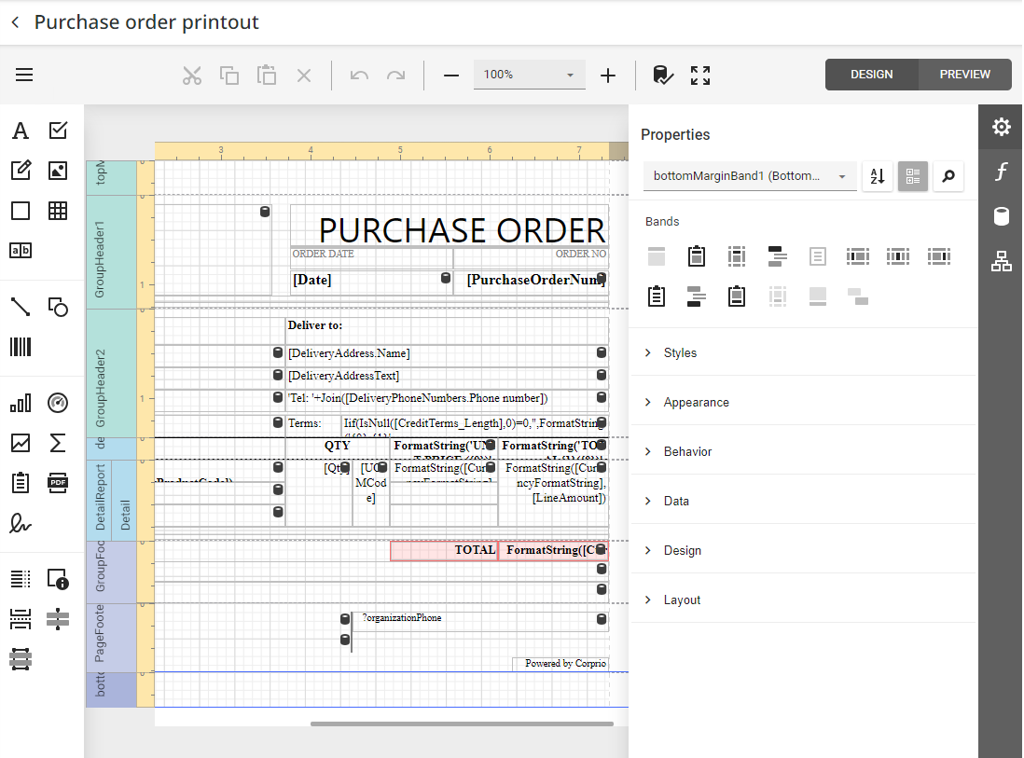Open the hamburger menu
1024x758 pixels.
coord(24,76)
